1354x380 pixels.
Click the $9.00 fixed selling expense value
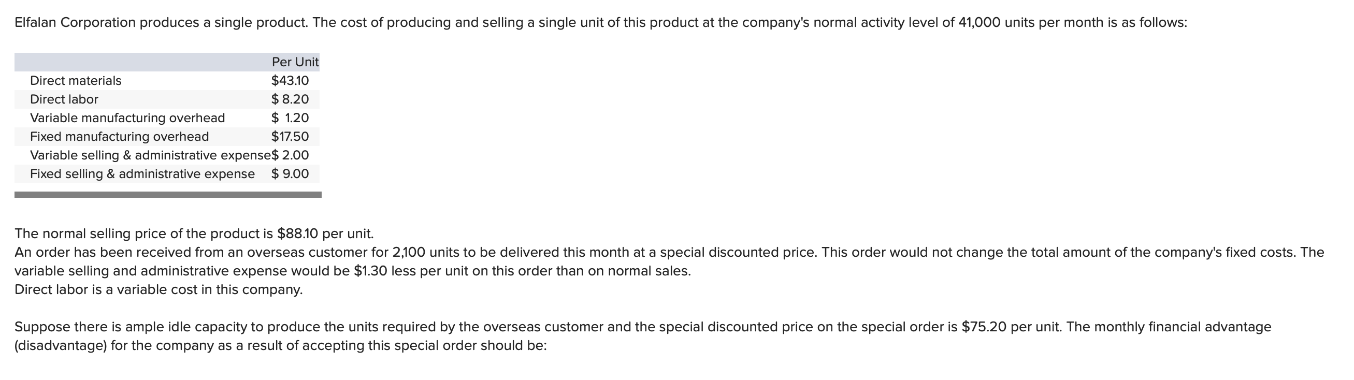[290, 174]
